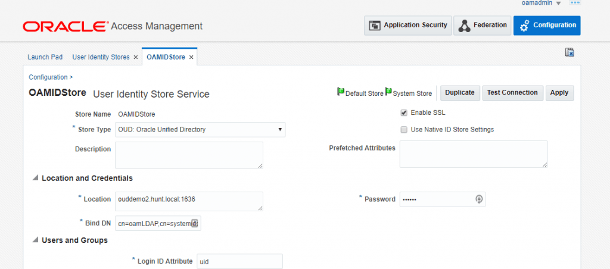Click the Login ID Attribute field
Image resolution: width=610 pixels, height=269 pixels.
coord(239,261)
